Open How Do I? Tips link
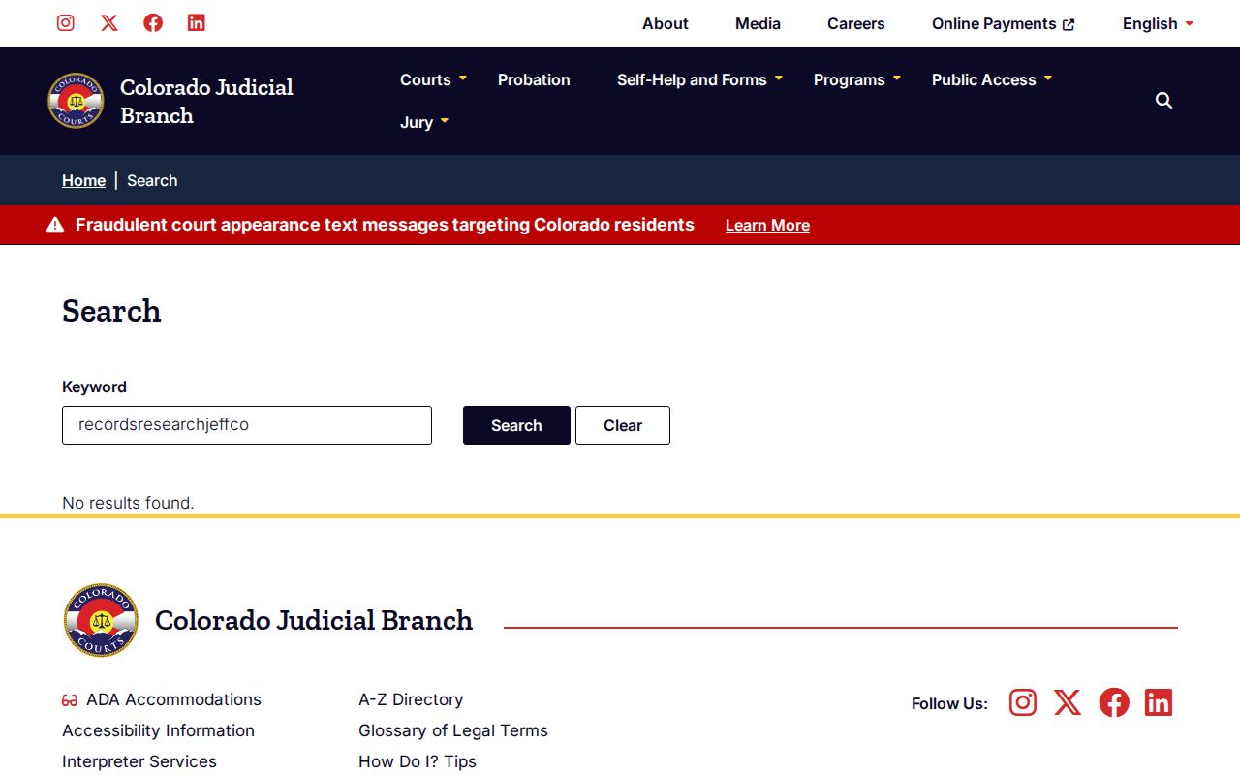 pos(418,761)
